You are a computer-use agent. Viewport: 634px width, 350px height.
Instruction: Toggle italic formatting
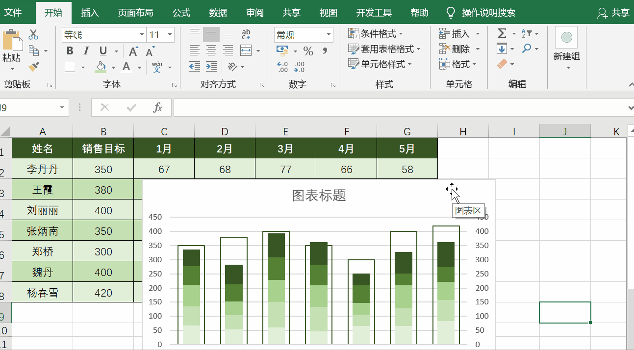coord(85,51)
